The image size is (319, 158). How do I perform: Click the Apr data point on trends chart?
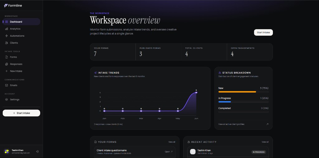point(159,111)
